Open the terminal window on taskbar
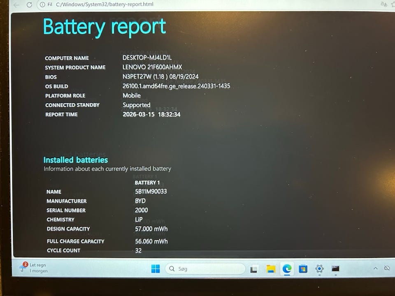 [335, 268]
